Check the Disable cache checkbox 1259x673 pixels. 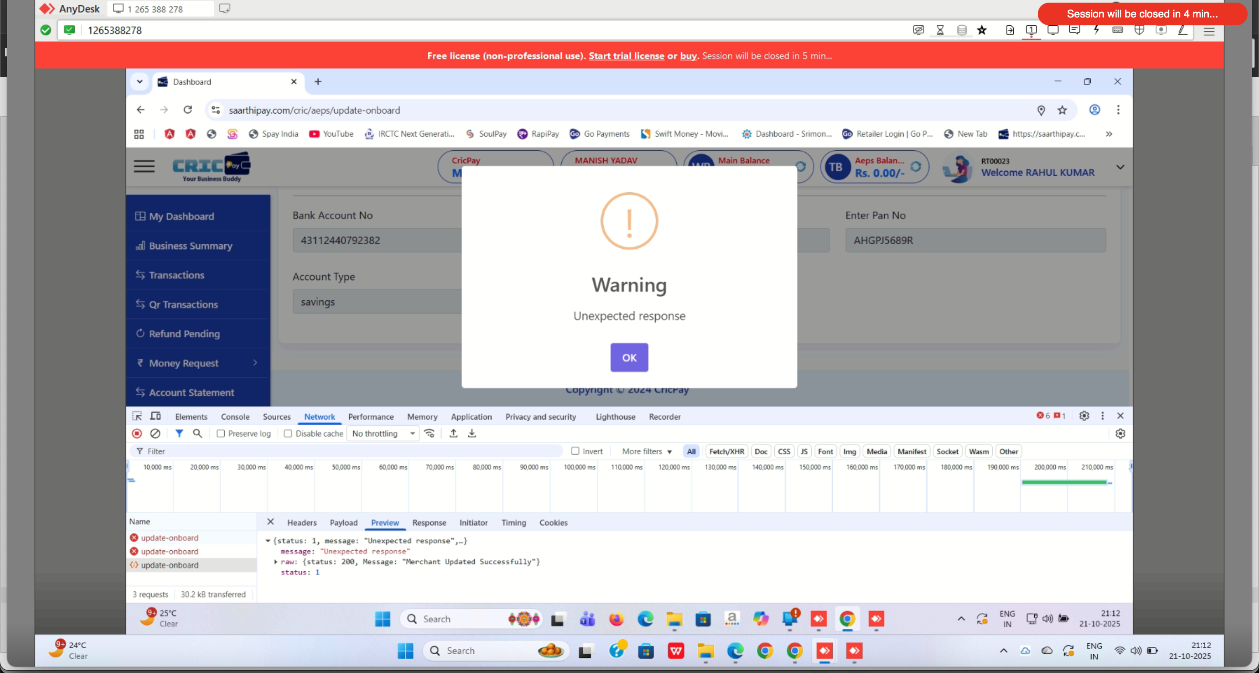point(288,434)
